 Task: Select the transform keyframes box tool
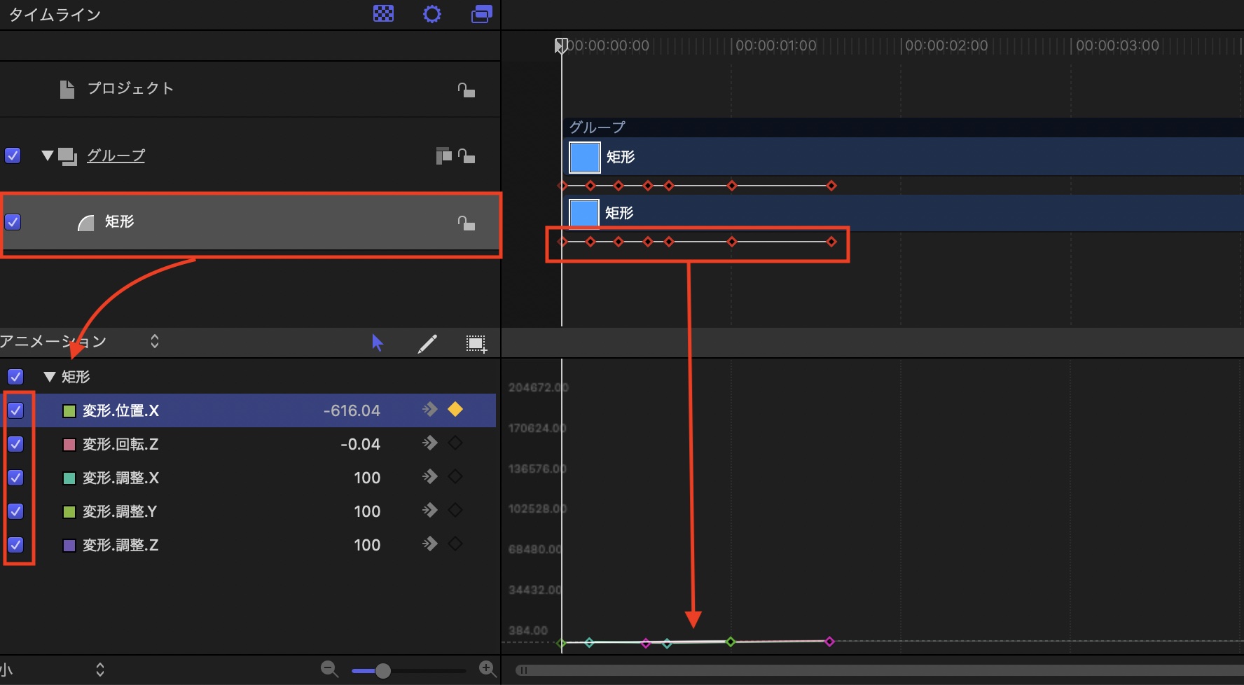[476, 343]
